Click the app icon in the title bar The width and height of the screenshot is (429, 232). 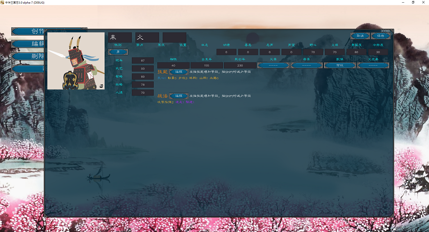coord(2,2)
